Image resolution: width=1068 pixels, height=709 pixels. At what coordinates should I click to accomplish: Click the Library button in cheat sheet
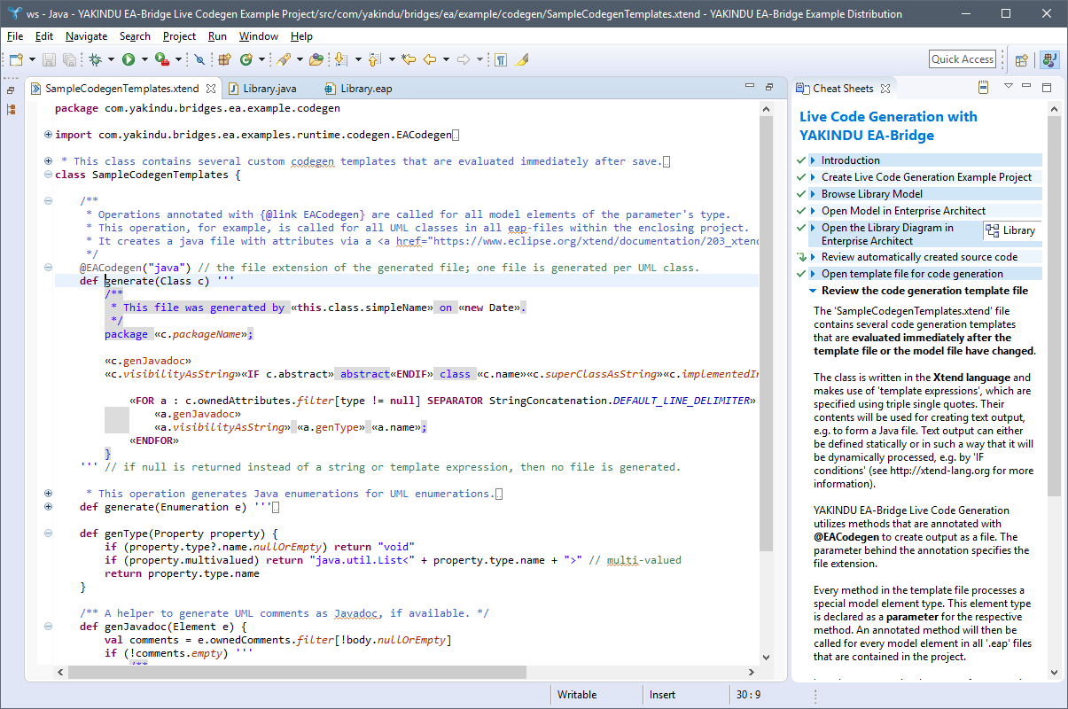pos(1011,230)
